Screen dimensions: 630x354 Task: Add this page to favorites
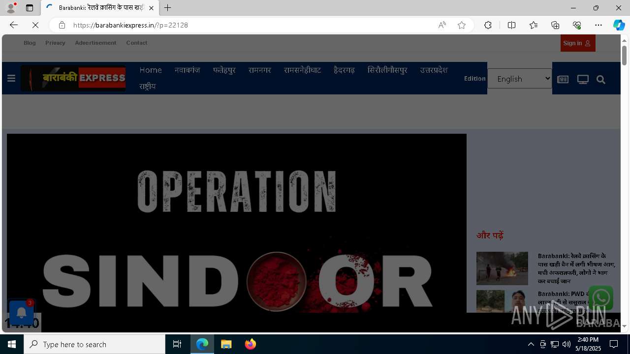pos(462,25)
